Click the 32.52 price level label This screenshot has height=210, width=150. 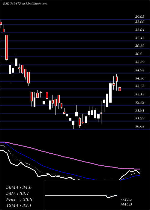(x=140, y=102)
